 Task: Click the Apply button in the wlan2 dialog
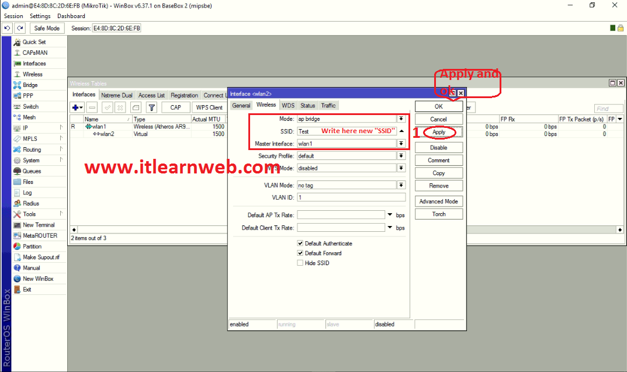pos(438,132)
